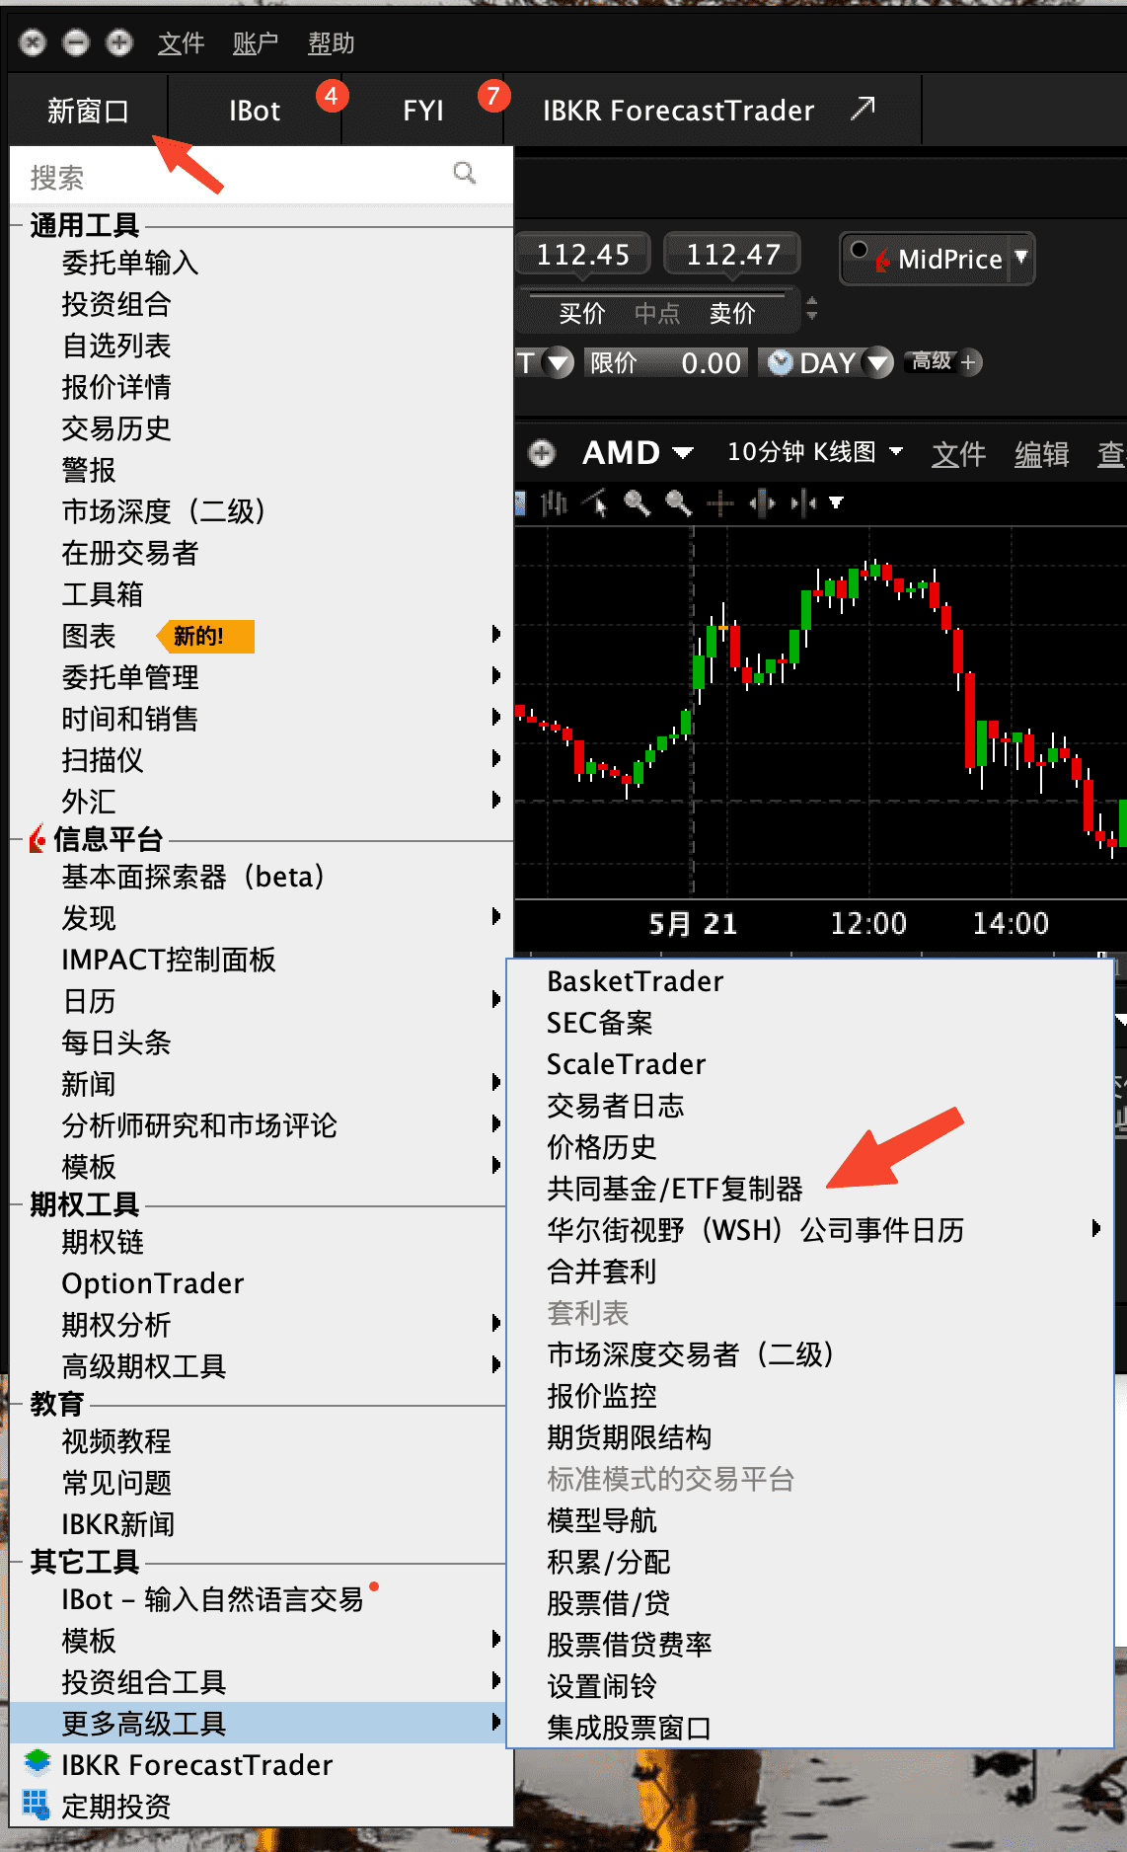
Task: Switch to the FYI tab
Action: (423, 111)
